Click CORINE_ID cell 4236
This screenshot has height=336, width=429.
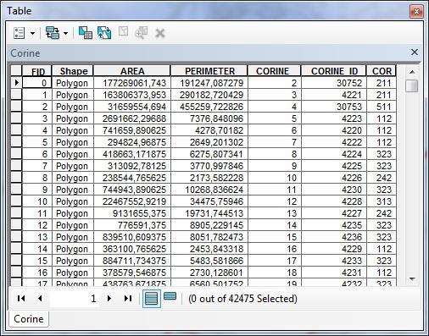[x=334, y=237]
